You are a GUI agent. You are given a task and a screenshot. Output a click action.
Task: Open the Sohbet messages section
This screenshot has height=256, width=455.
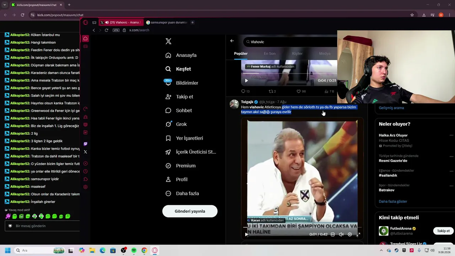[178, 111]
